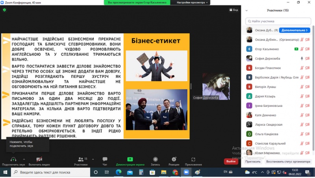Show hidden system tray icons

262,172
